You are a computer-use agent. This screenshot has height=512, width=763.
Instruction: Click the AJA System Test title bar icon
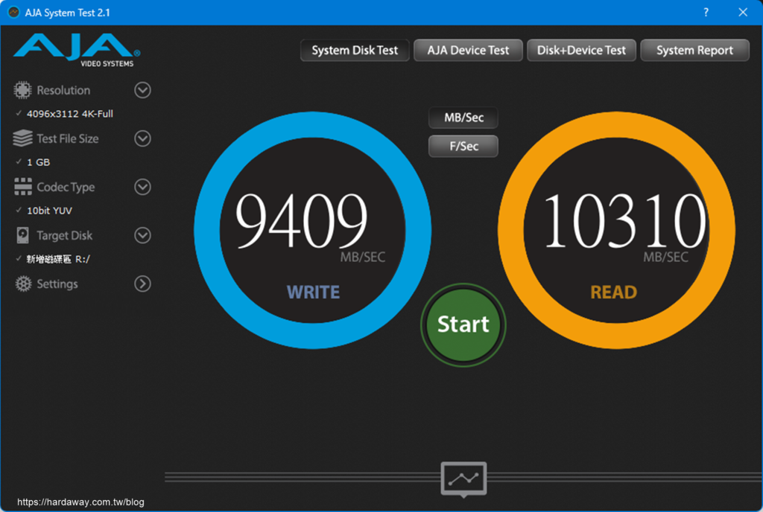[13, 12]
